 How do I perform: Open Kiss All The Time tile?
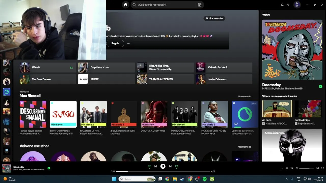click(x=165, y=67)
